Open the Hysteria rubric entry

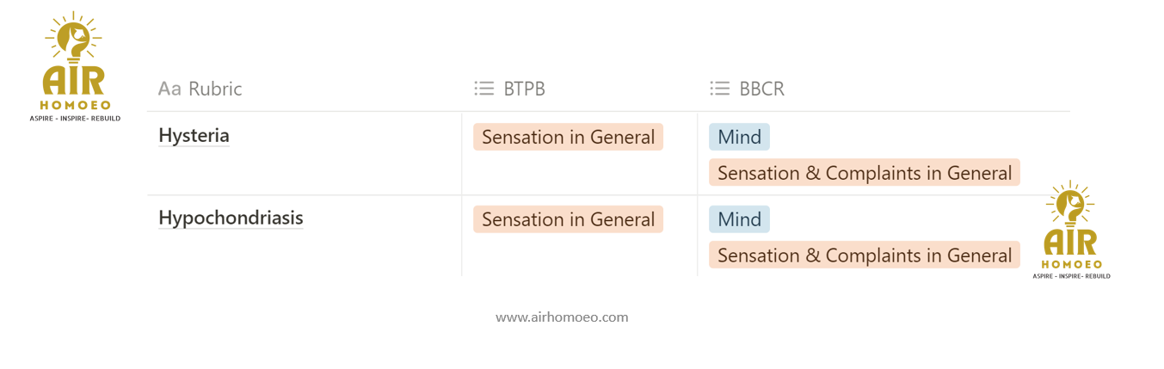pos(194,135)
